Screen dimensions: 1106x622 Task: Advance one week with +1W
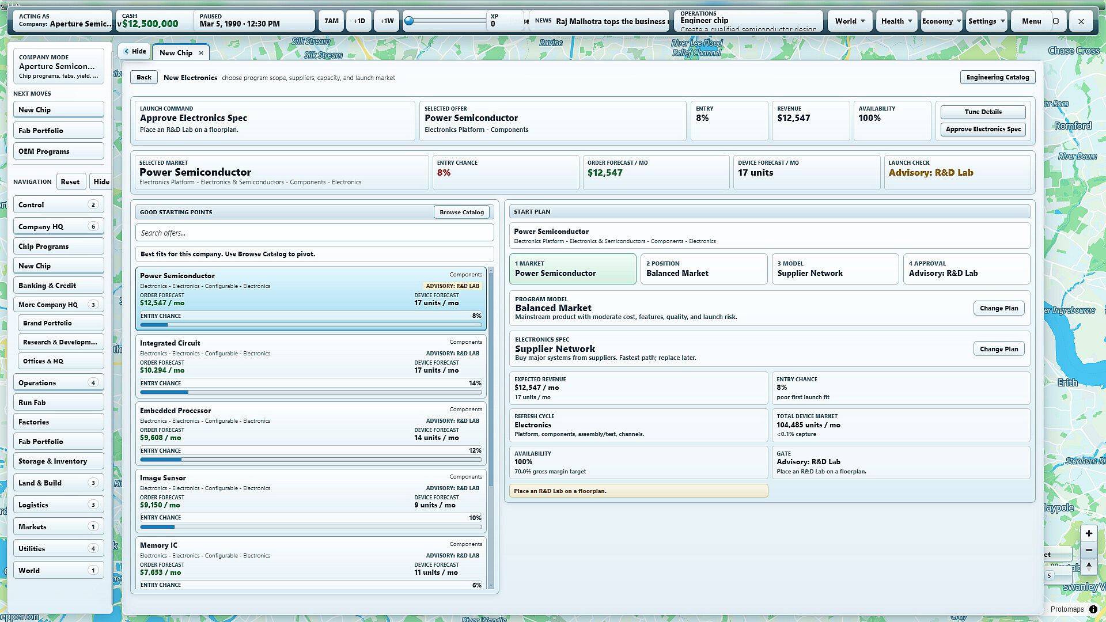click(387, 21)
